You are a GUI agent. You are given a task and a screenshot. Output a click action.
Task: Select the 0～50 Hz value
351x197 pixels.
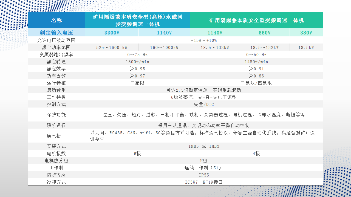(x=256, y=55)
